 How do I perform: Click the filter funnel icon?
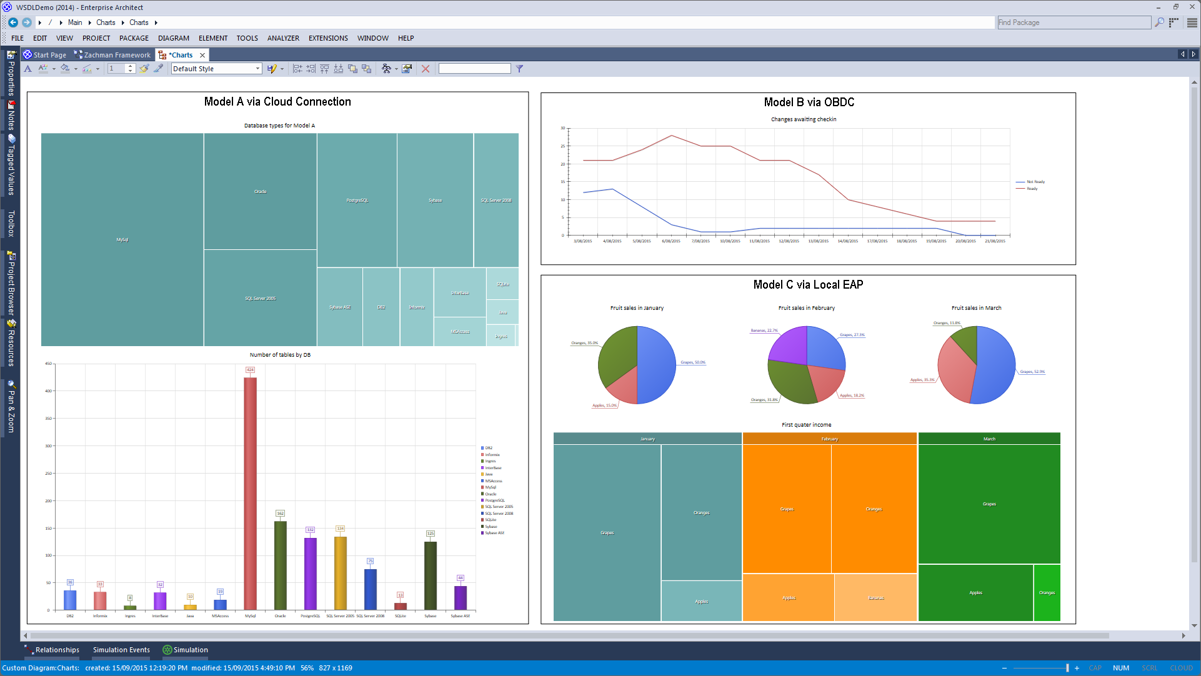pyautogui.click(x=519, y=69)
